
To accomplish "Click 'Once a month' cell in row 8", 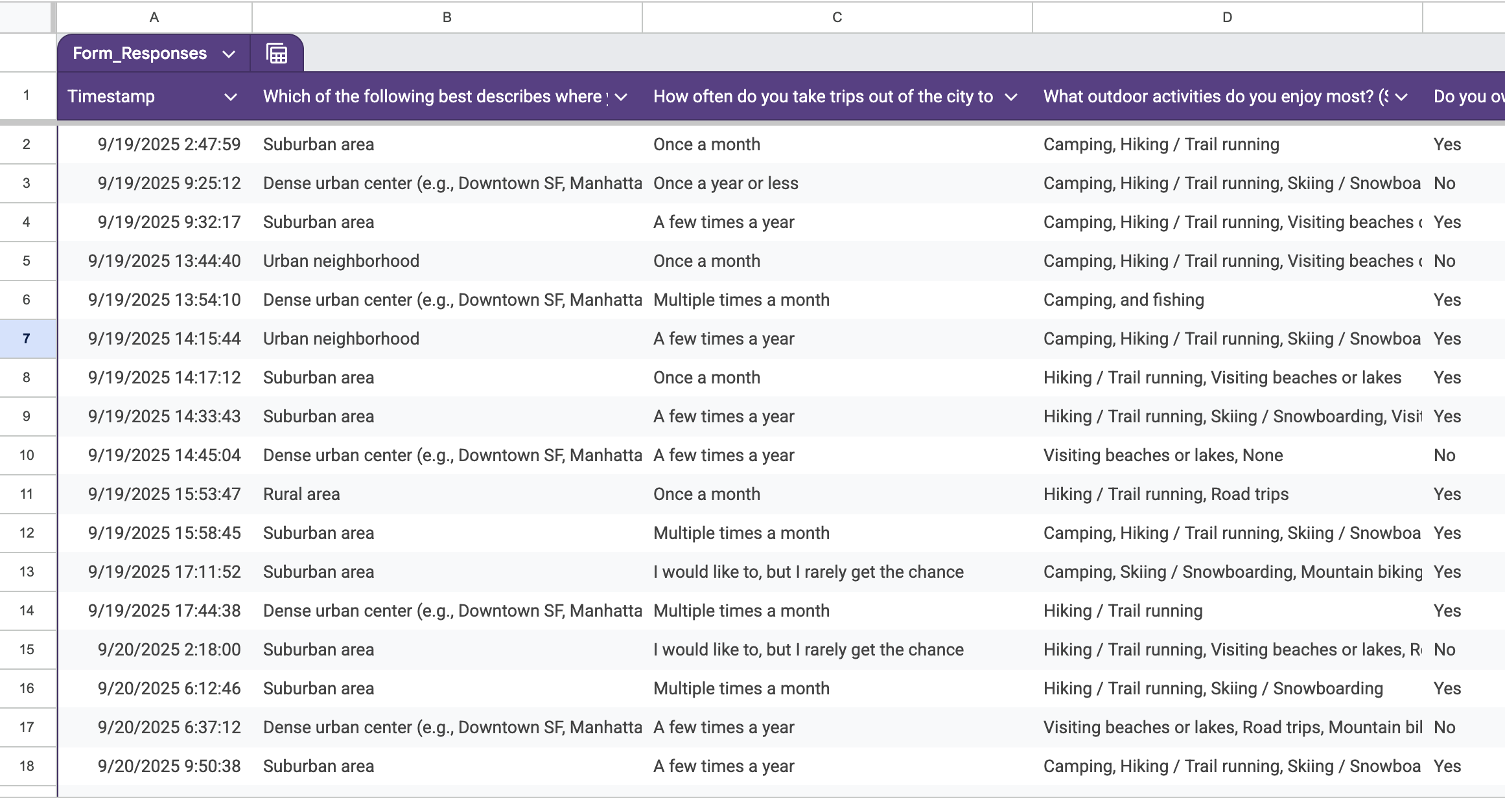I will click(837, 378).
